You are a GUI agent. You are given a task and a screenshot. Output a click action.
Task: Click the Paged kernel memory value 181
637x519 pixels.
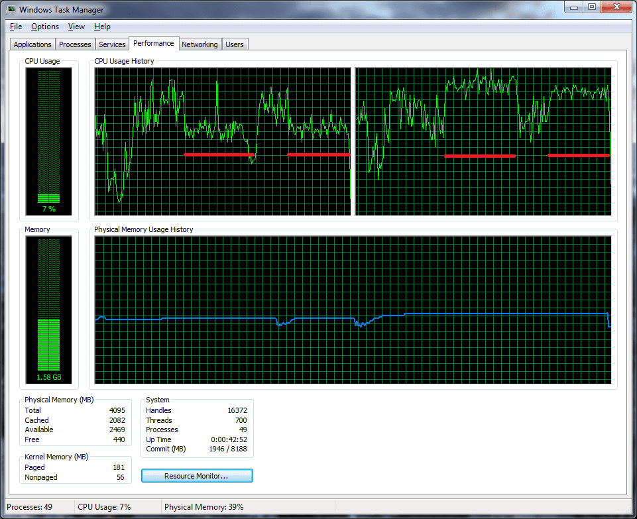119,467
